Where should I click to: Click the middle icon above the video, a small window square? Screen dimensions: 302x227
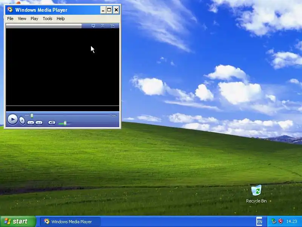point(103,26)
